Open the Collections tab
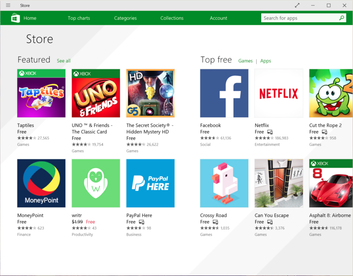Viewport: 353px width, 276px height. pos(172,18)
